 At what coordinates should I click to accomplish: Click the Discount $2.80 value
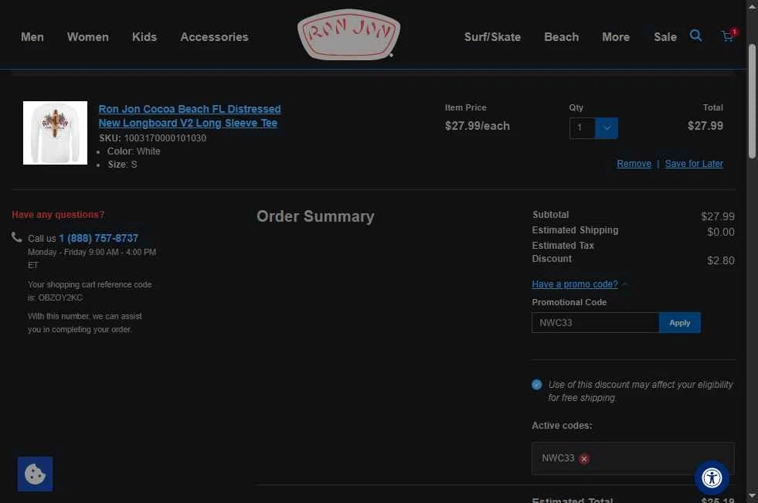[720, 260]
